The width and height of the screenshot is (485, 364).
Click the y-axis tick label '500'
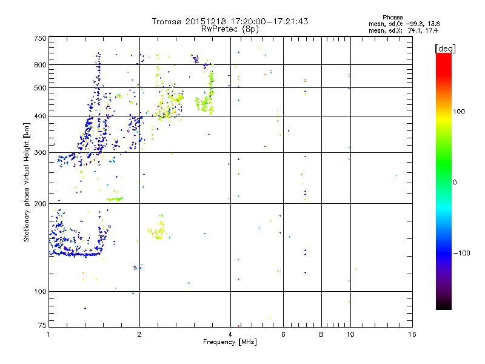(41, 88)
